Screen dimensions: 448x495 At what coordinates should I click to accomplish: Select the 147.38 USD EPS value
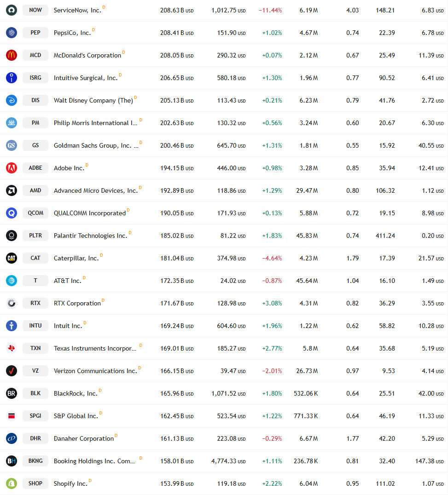click(430, 461)
